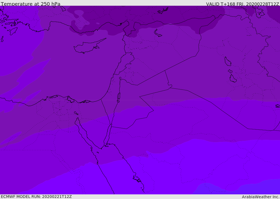Click the island of Cyprus on map
The height and width of the screenshot is (199, 280).
click(89, 46)
